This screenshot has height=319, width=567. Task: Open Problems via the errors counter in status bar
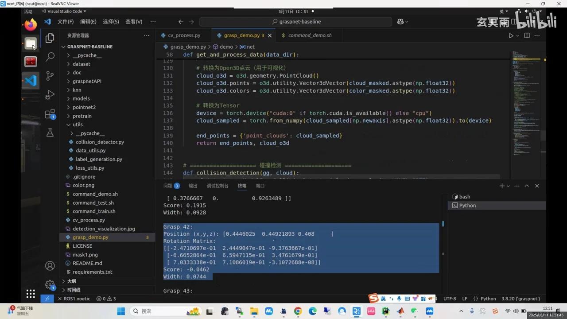click(105, 299)
